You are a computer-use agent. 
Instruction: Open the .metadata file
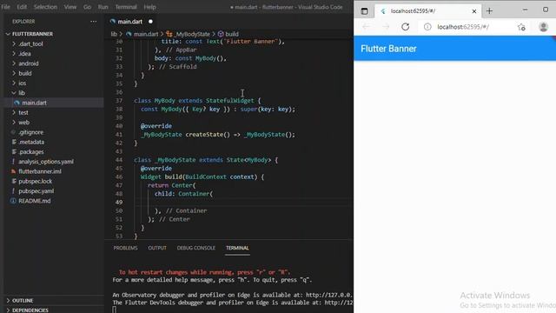pyautogui.click(x=31, y=142)
